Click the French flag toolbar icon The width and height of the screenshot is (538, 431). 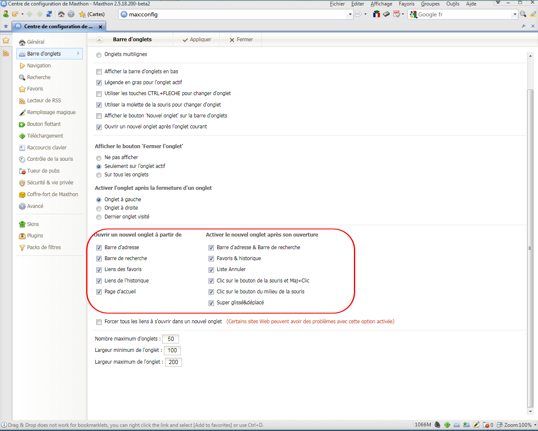click(x=377, y=14)
